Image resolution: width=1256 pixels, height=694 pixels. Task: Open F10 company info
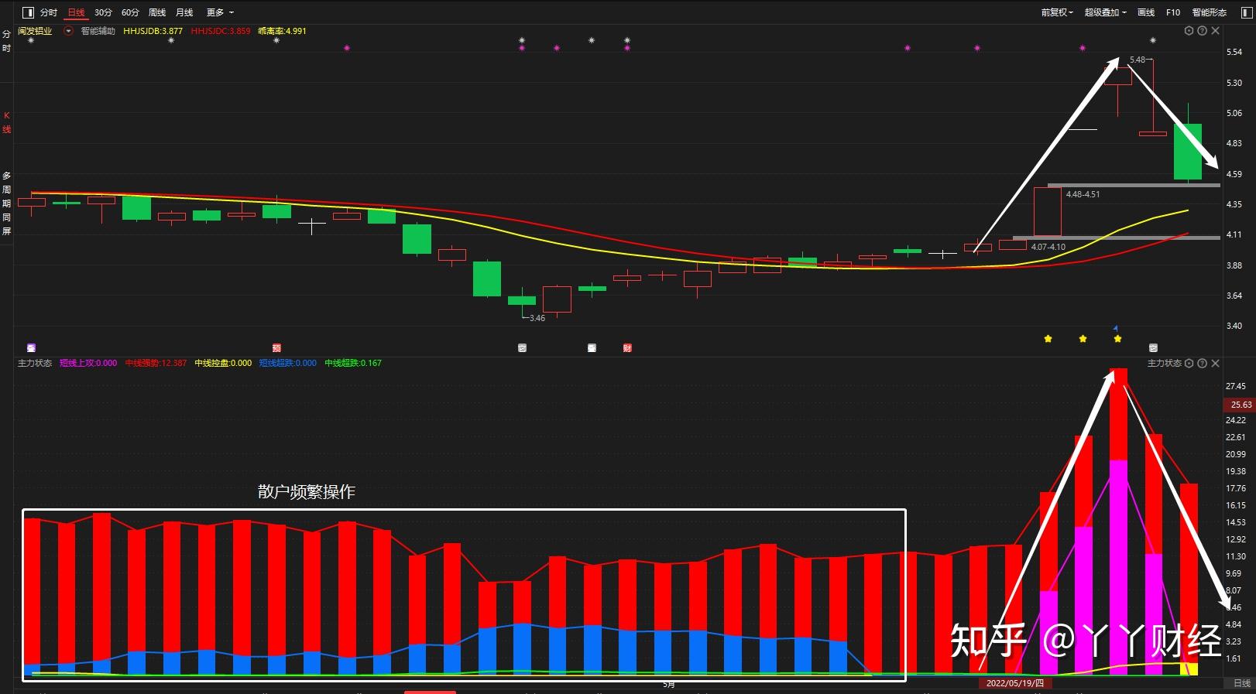(x=1173, y=12)
